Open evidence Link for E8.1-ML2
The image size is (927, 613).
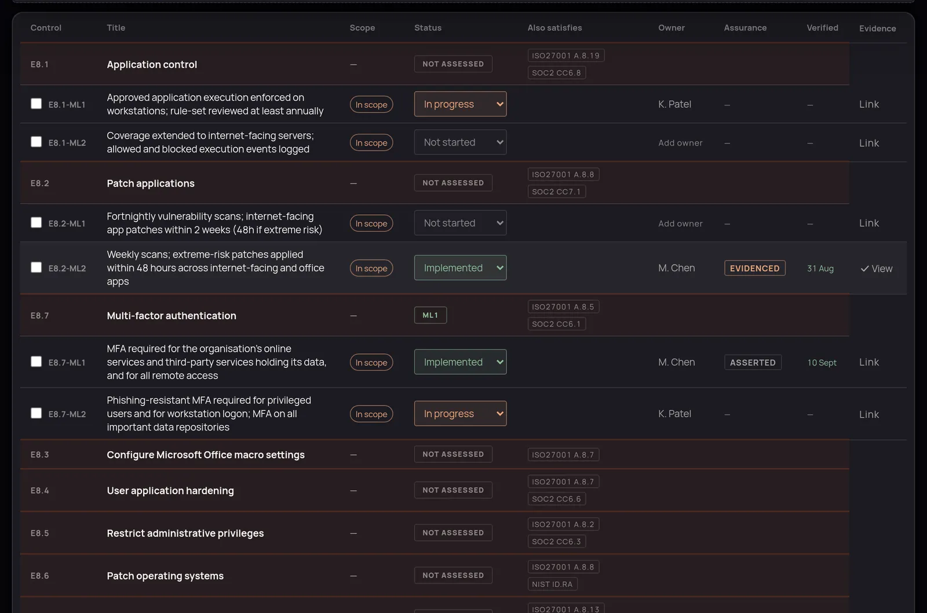[868, 143]
